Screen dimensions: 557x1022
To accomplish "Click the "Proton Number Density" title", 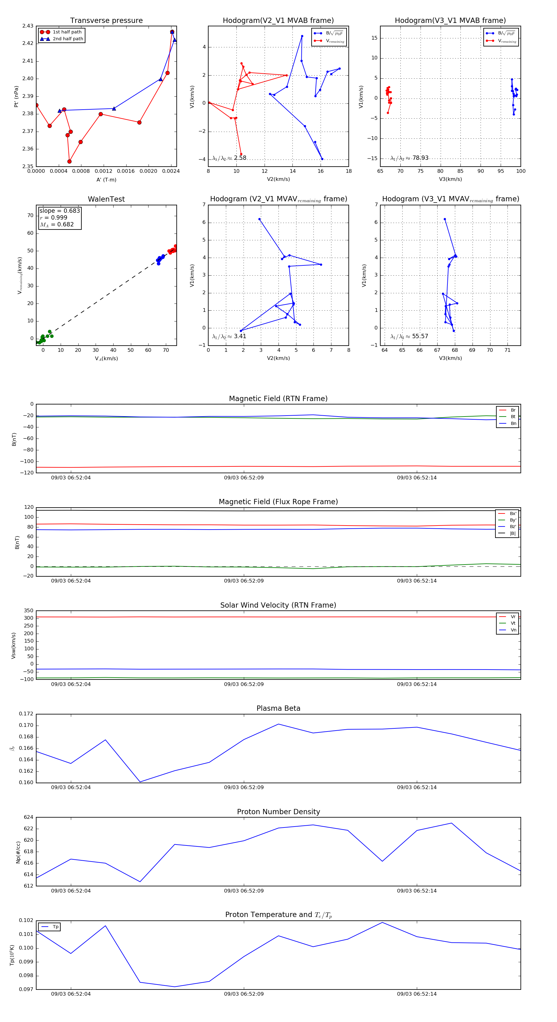I will click(278, 812).
